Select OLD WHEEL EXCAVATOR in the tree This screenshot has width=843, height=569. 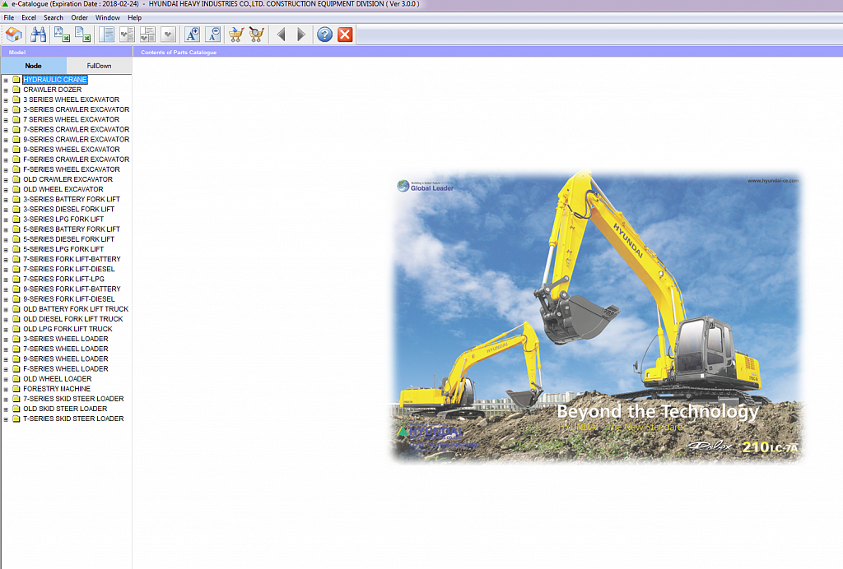(x=63, y=189)
